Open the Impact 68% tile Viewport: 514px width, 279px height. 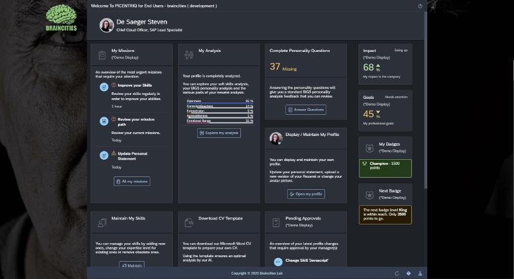(385, 64)
